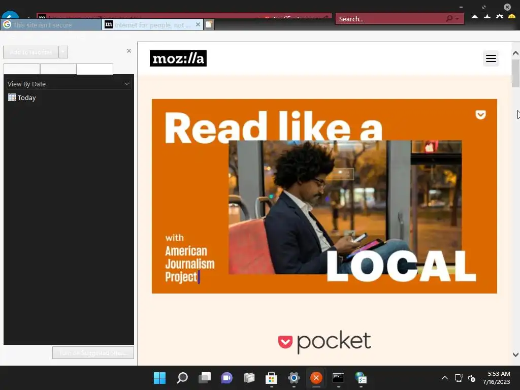Open taskbar Search
This screenshot has height=390, width=520.
coord(182,378)
